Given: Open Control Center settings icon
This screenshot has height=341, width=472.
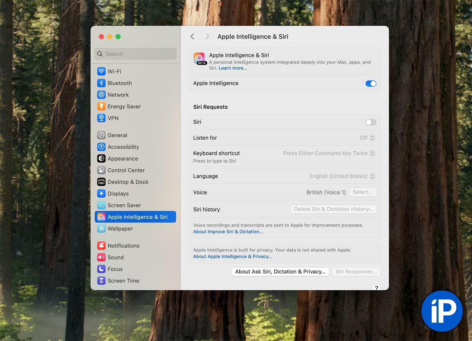Looking at the screenshot, I should pyautogui.click(x=101, y=170).
